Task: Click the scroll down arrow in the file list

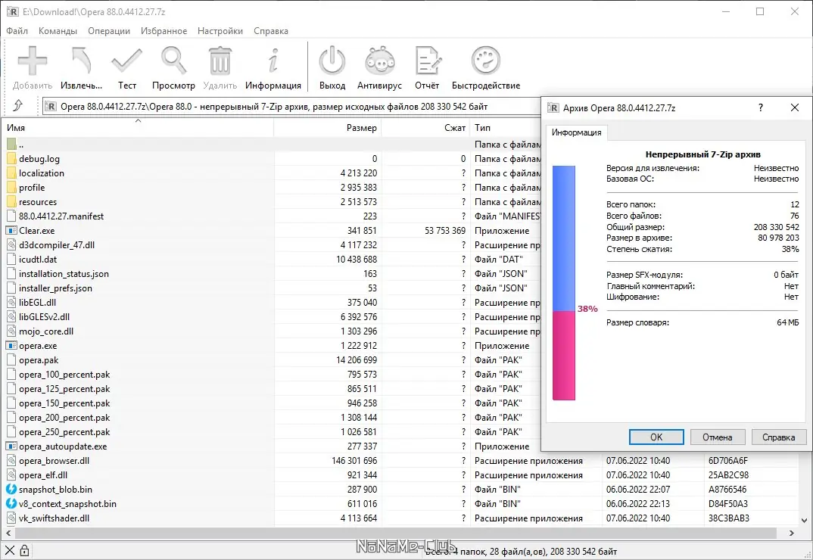Action: point(804,520)
